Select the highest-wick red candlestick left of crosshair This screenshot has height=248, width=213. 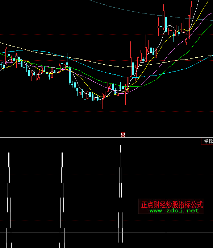pos(163,17)
